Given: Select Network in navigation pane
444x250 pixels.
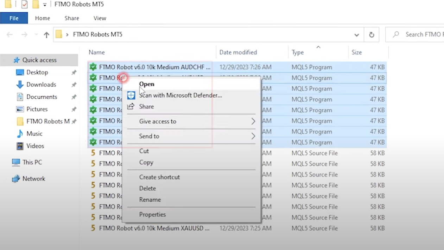Looking at the screenshot, I should click(x=34, y=179).
